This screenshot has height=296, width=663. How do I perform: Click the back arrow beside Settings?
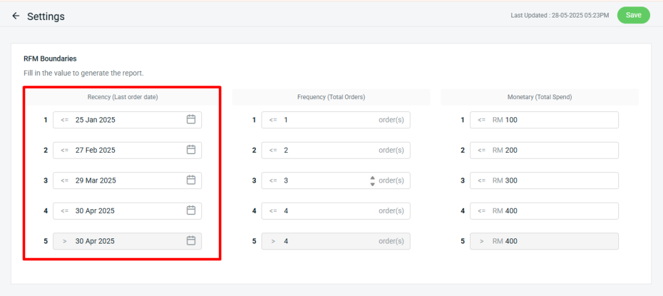click(x=16, y=16)
